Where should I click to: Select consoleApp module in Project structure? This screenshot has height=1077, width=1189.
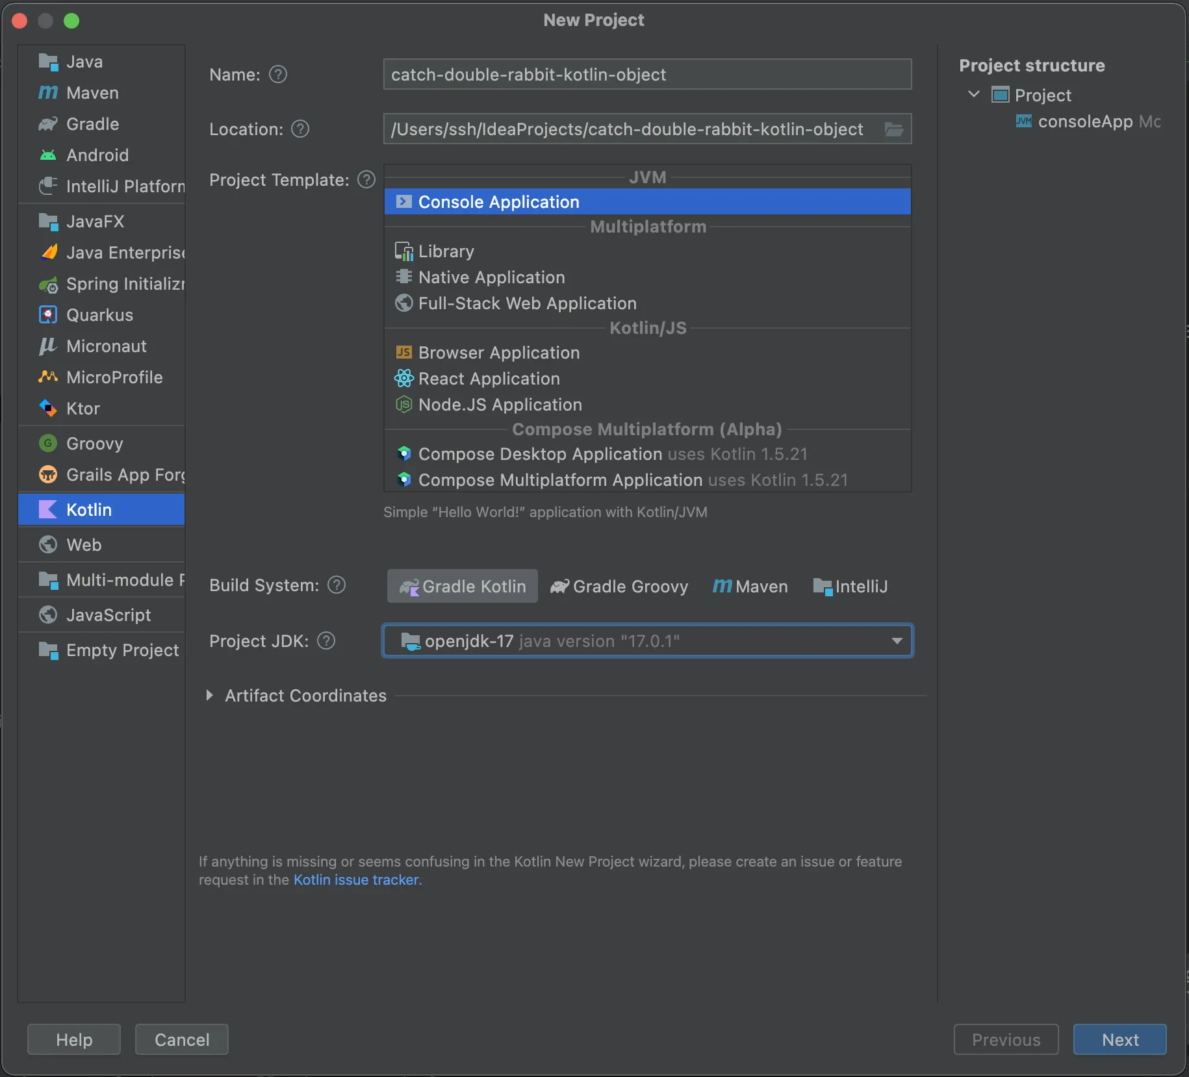(1085, 121)
